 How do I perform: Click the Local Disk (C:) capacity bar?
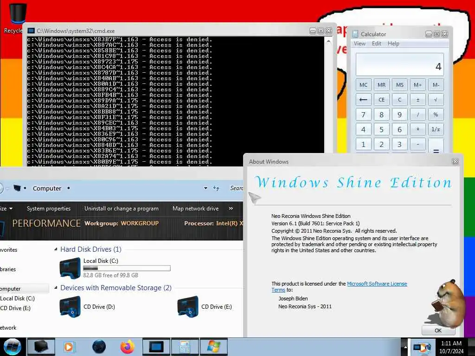point(127,268)
